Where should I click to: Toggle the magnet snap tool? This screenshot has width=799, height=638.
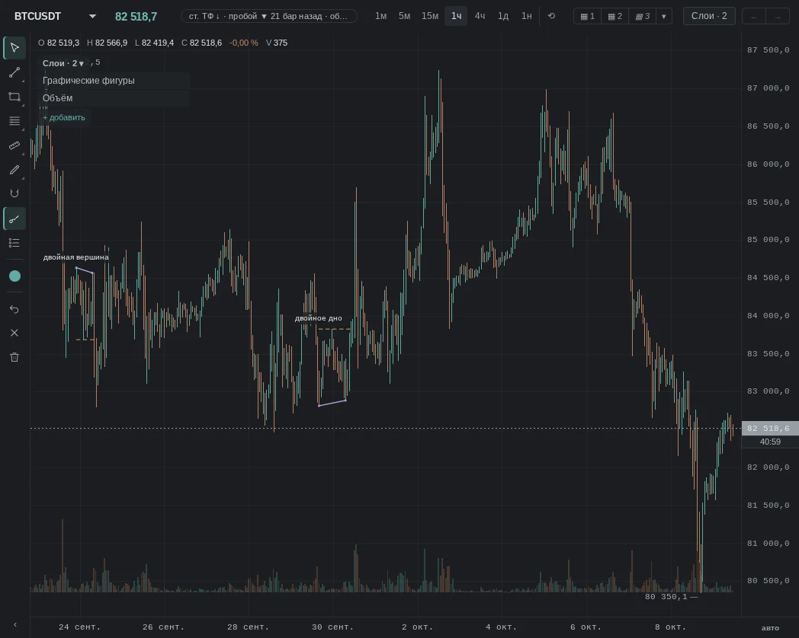coord(14,193)
